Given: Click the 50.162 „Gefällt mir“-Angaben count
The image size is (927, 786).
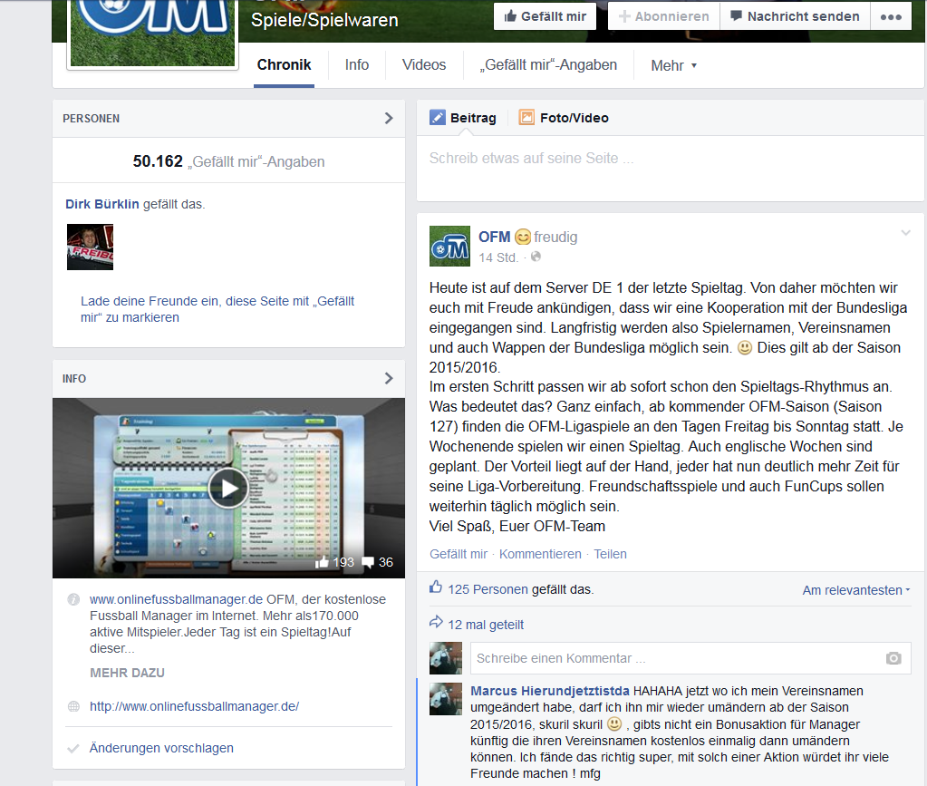Looking at the screenshot, I should pyautogui.click(x=228, y=161).
